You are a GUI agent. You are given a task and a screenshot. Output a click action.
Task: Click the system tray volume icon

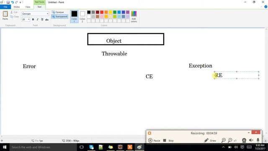coord(236,147)
